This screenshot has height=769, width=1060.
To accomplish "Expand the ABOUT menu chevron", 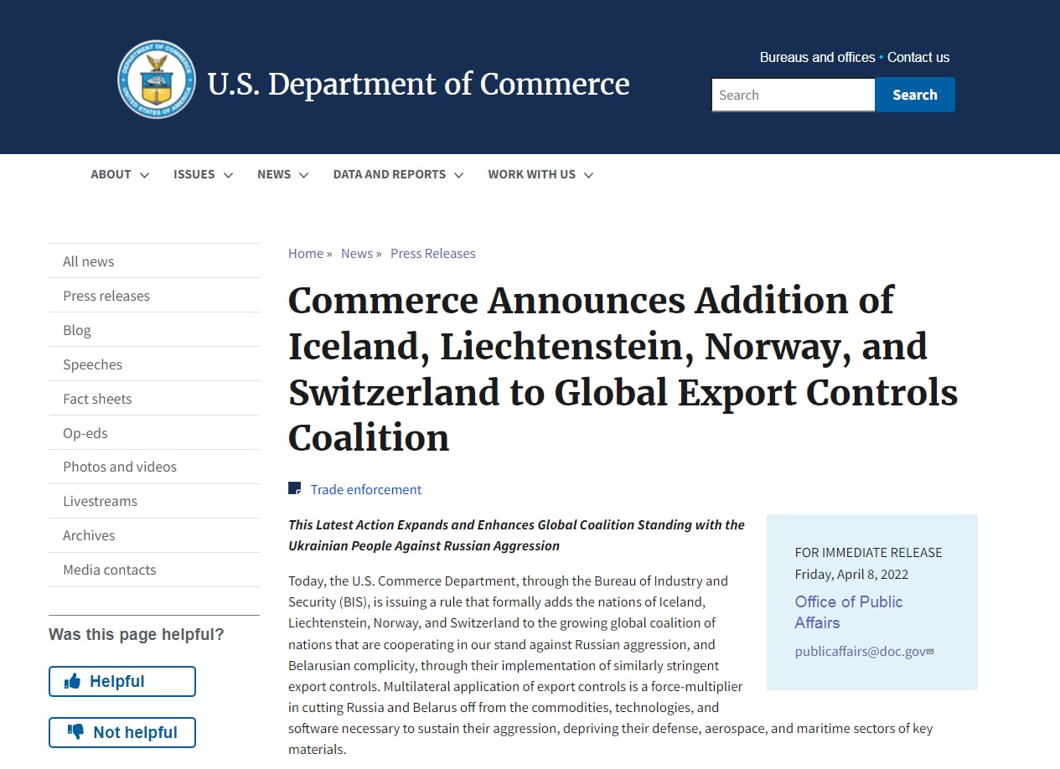I will coord(144,175).
